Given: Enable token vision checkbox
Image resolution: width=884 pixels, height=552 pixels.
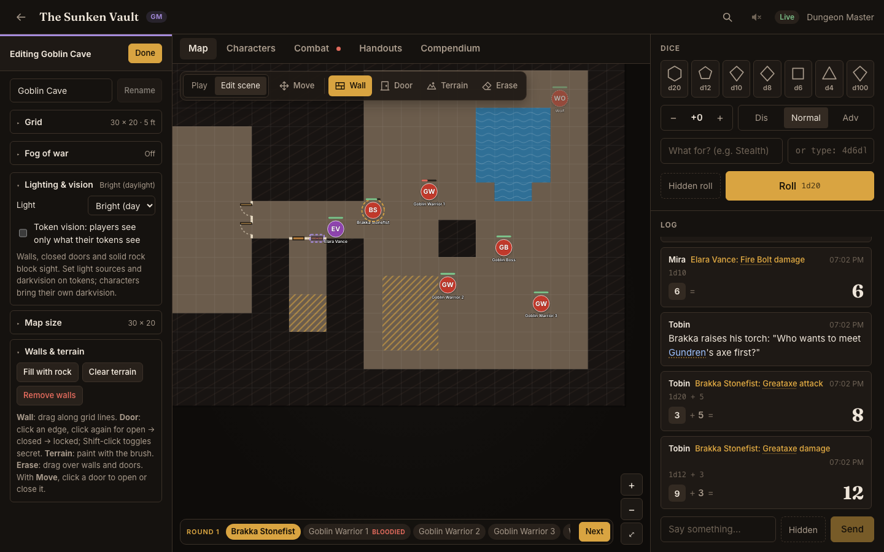Looking at the screenshot, I should click(x=23, y=233).
